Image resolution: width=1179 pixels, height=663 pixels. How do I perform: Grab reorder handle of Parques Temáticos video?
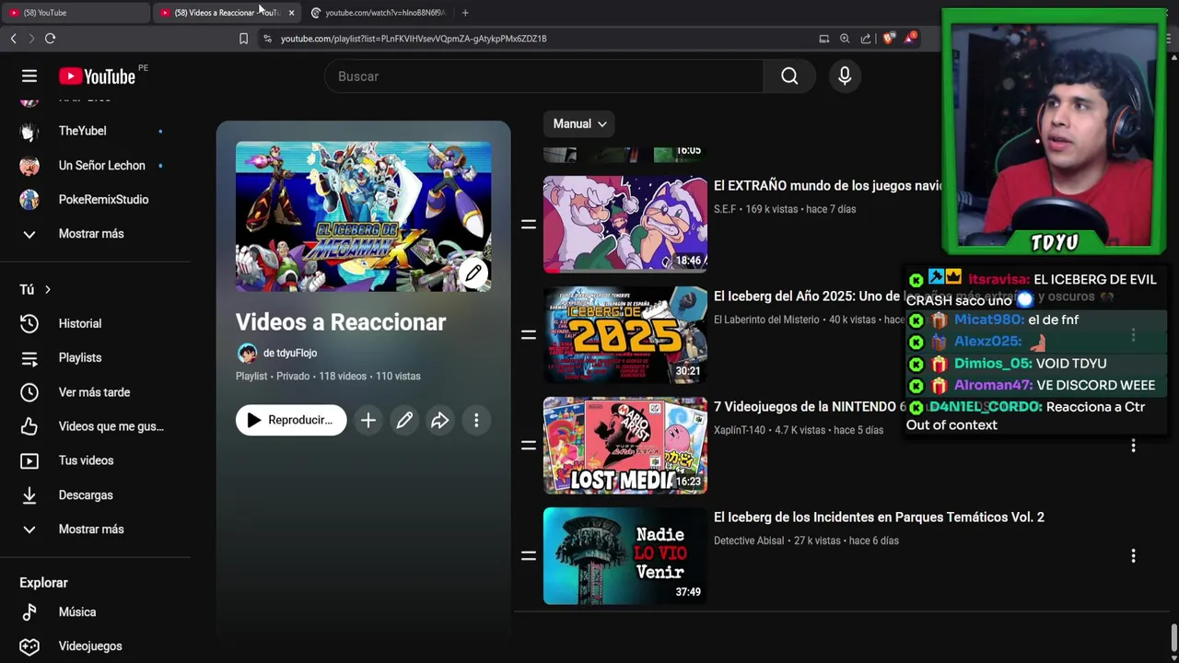click(529, 556)
